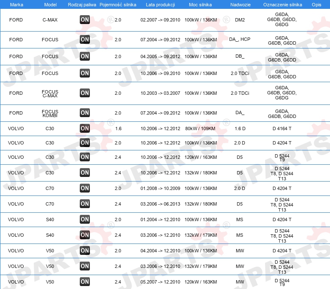The width and height of the screenshot is (330, 289).
Task: Click the Model column header
Action: tap(50, 5)
